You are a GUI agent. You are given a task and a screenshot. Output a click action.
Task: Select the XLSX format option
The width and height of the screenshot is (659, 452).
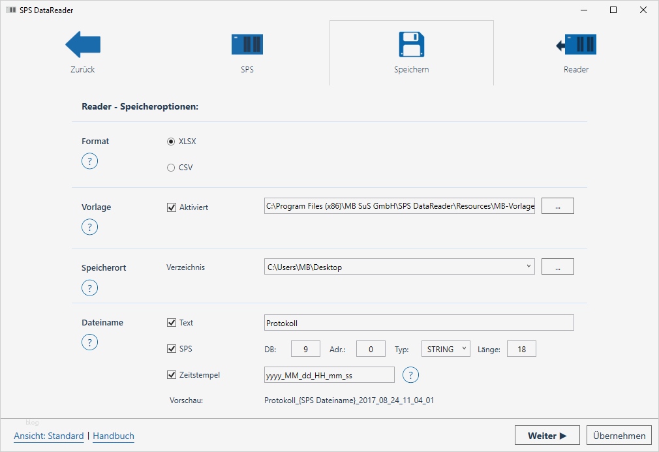pos(172,142)
